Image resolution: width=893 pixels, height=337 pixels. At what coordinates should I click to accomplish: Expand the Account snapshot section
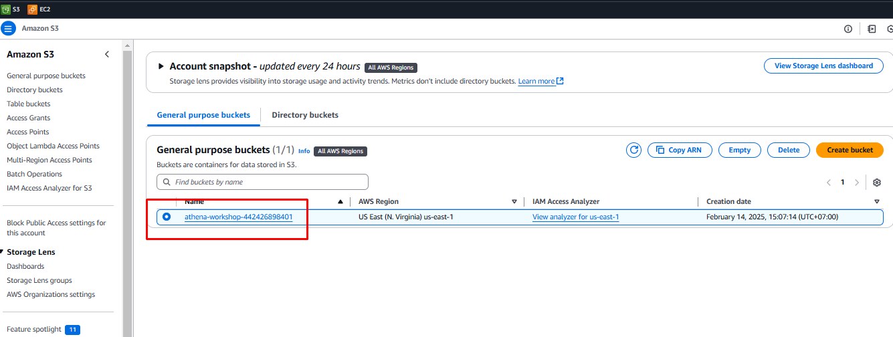161,67
